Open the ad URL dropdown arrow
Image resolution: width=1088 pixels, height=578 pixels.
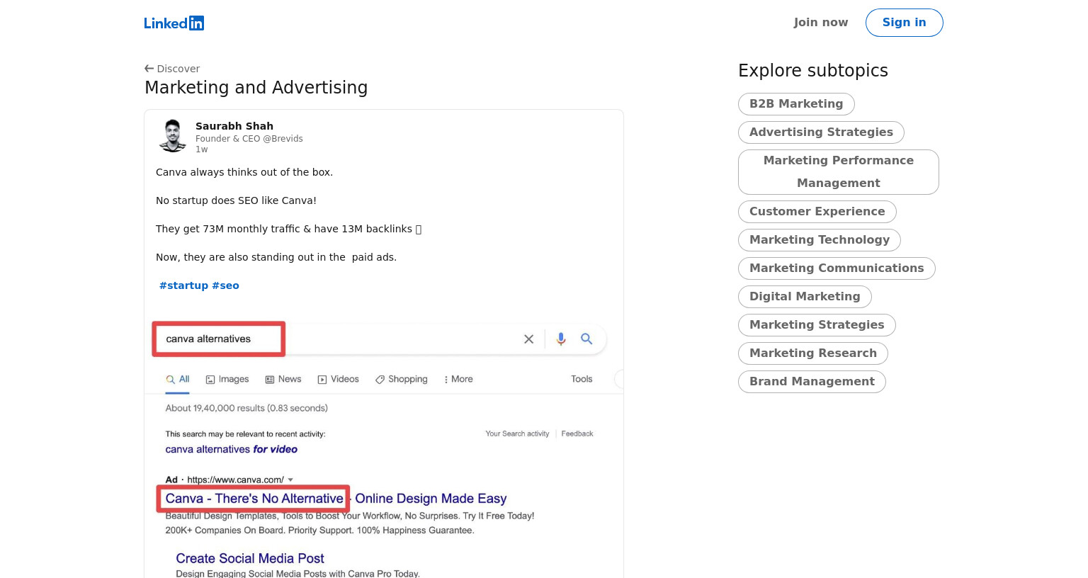(290, 480)
